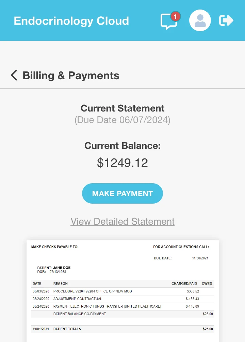
Task: Open the user profile avatar
Action: click(200, 21)
